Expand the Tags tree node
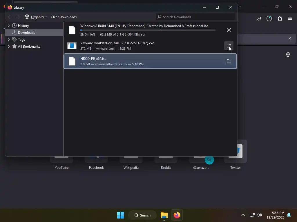 (x=9, y=39)
